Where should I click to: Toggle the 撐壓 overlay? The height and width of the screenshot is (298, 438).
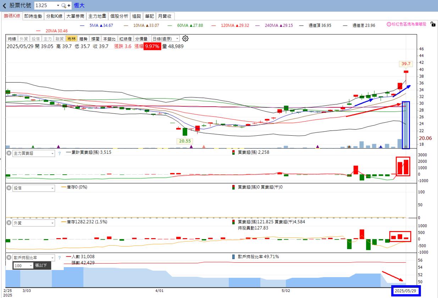95,39
